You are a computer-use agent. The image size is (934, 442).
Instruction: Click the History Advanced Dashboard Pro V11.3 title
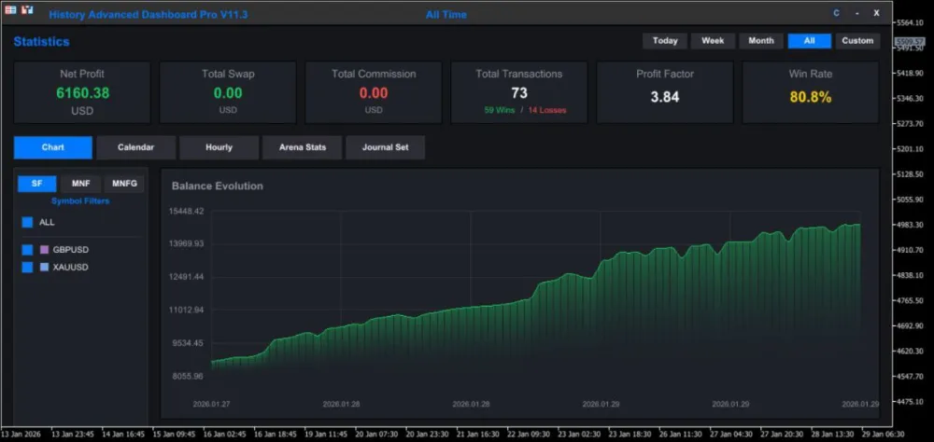(149, 15)
